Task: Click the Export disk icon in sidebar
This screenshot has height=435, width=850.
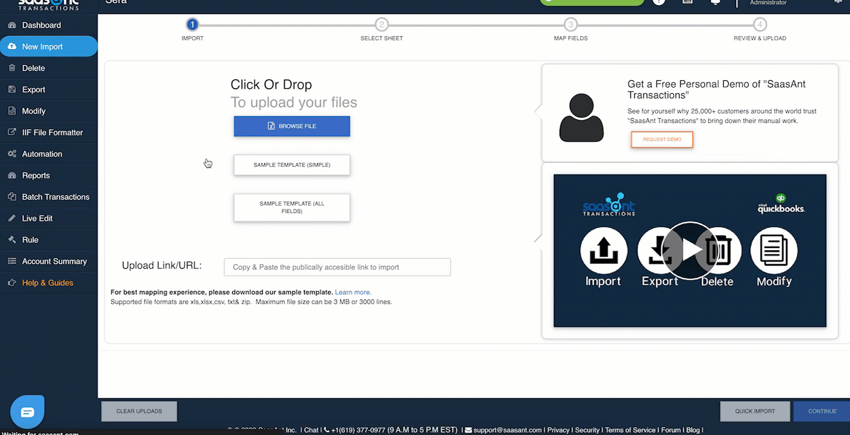Action: (x=12, y=90)
